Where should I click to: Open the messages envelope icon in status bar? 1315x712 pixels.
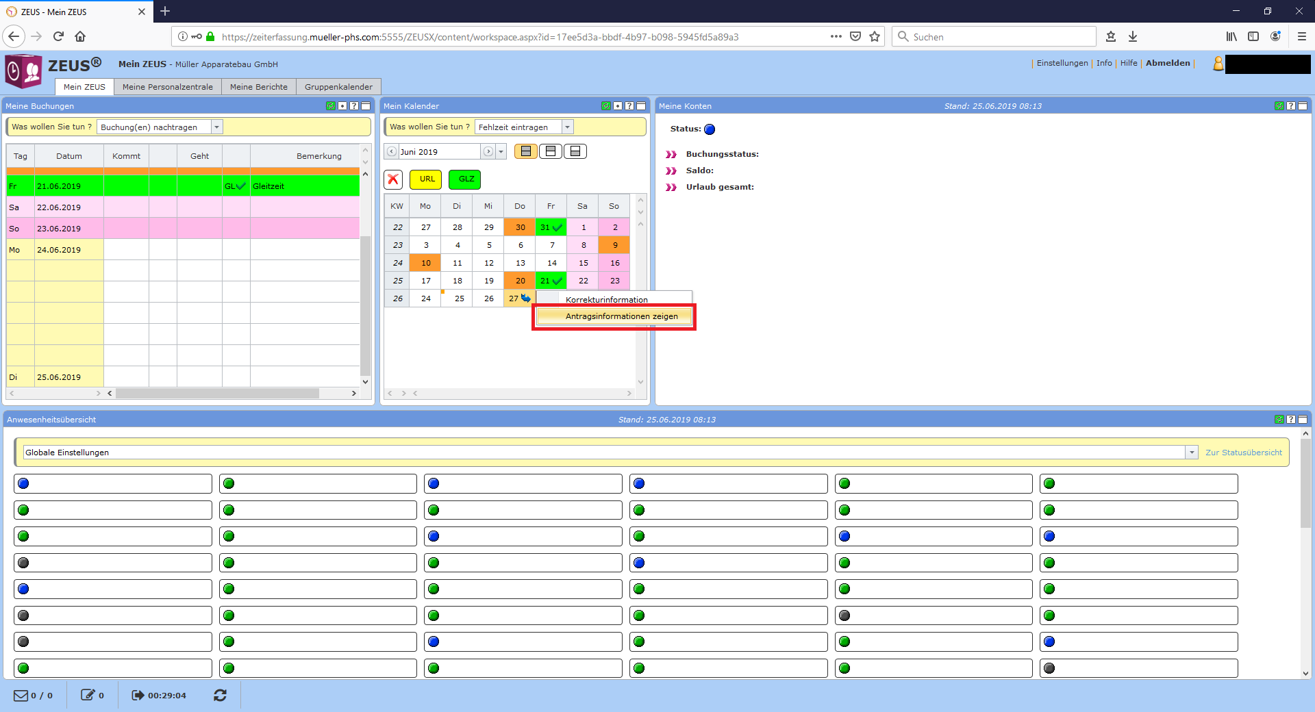(x=21, y=696)
